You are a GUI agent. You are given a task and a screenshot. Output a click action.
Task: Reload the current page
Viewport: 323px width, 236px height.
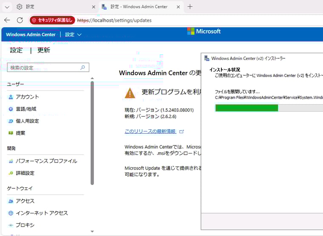pyautogui.click(x=20, y=20)
